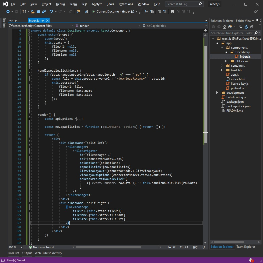The image size is (263, 263).
Task: Open the Extensions menu
Action: (126, 4)
